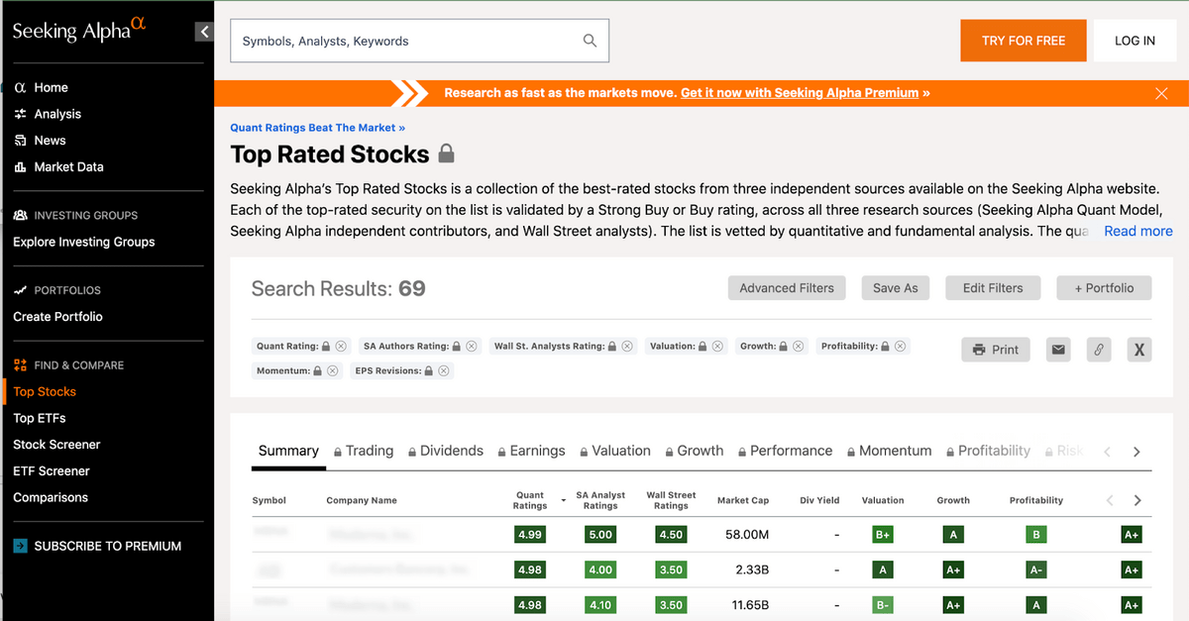
Task: Select the Summary tab
Action: tap(288, 451)
